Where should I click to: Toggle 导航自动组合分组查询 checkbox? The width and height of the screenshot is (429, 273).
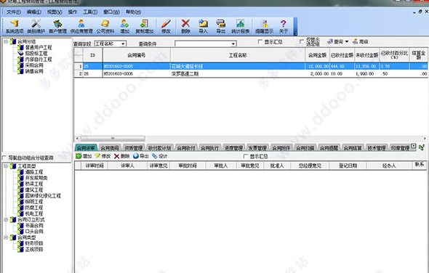pyautogui.click(x=4, y=158)
